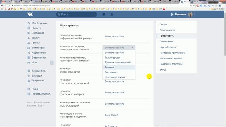Open the Блог footer link

click(x=29, y=102)
